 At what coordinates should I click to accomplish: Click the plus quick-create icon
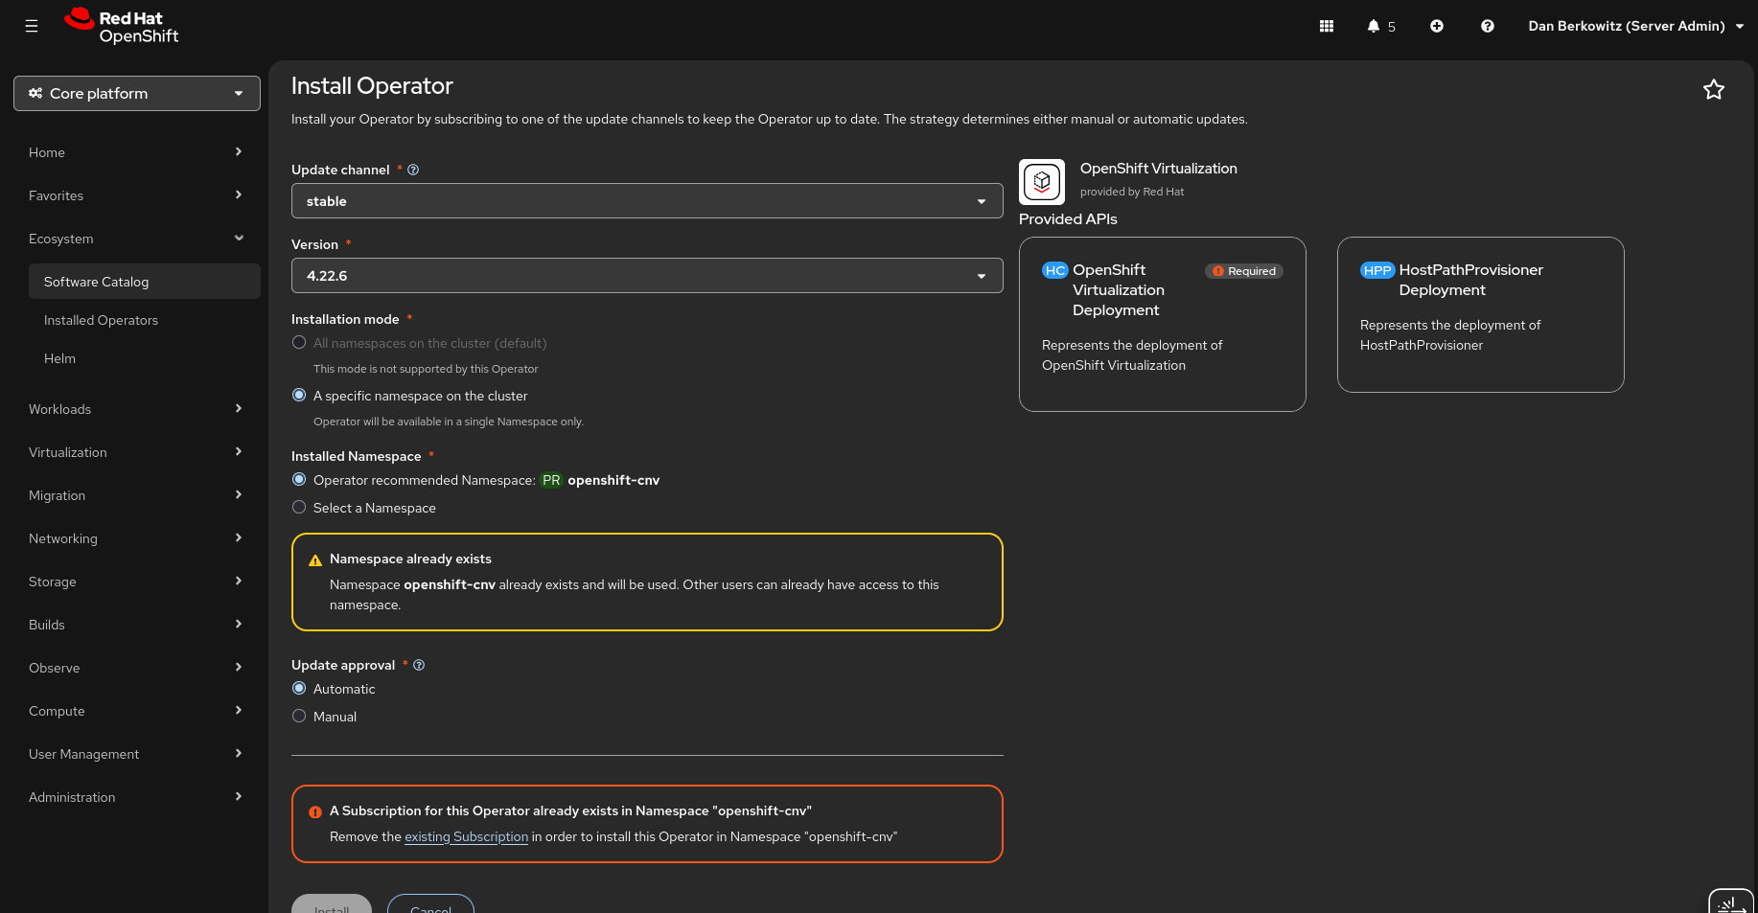click(x=1437, y=26)
